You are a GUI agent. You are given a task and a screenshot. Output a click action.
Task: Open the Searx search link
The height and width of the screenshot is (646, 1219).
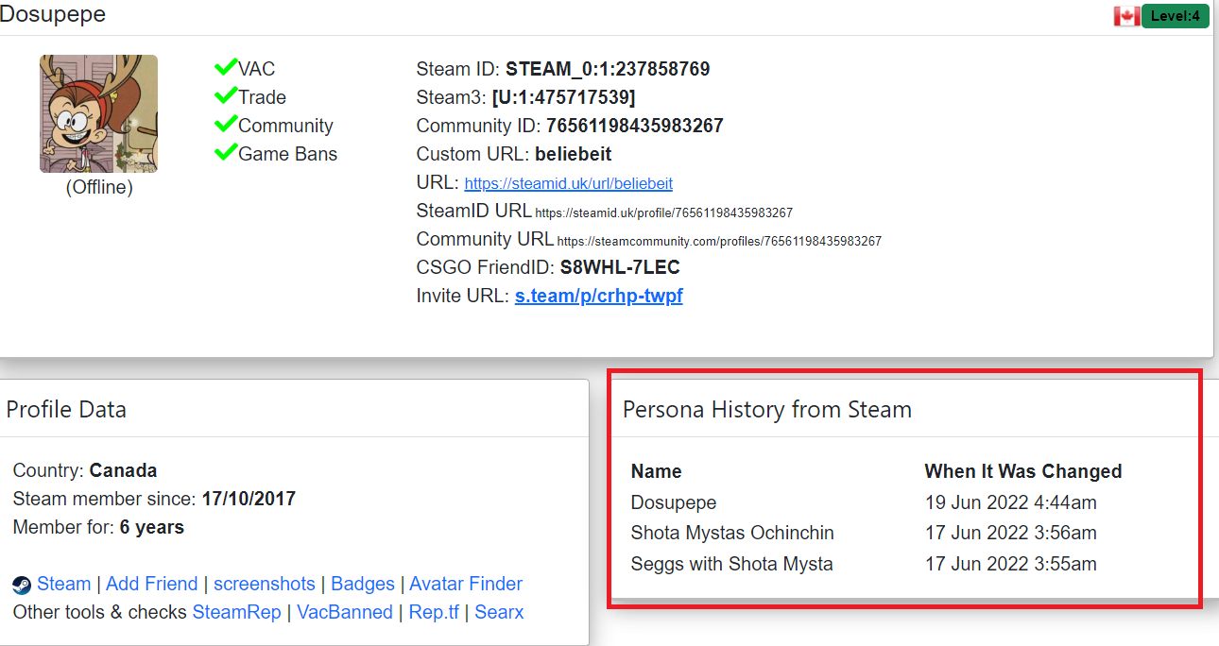499,612
